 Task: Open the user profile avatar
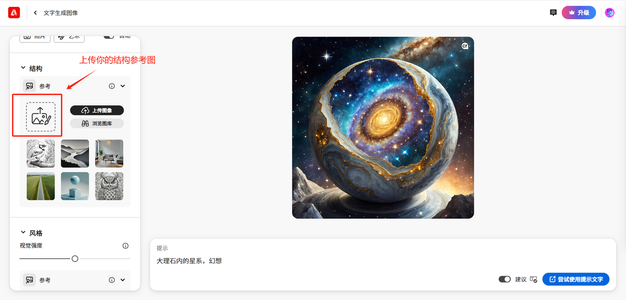[x=609, y=13]
